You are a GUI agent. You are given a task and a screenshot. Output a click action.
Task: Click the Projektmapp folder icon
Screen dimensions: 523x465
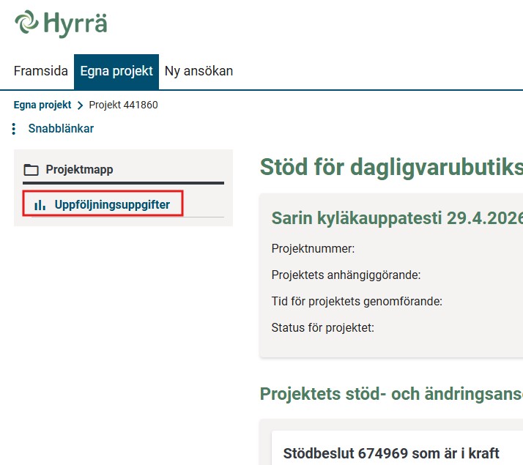pyautogui.click(x=31, y=170)
